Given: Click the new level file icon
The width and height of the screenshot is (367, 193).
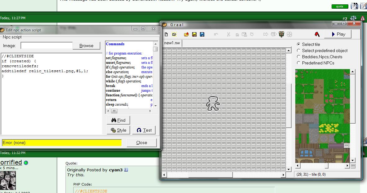Looking at the screenshot, I should [x=166, y=34].
